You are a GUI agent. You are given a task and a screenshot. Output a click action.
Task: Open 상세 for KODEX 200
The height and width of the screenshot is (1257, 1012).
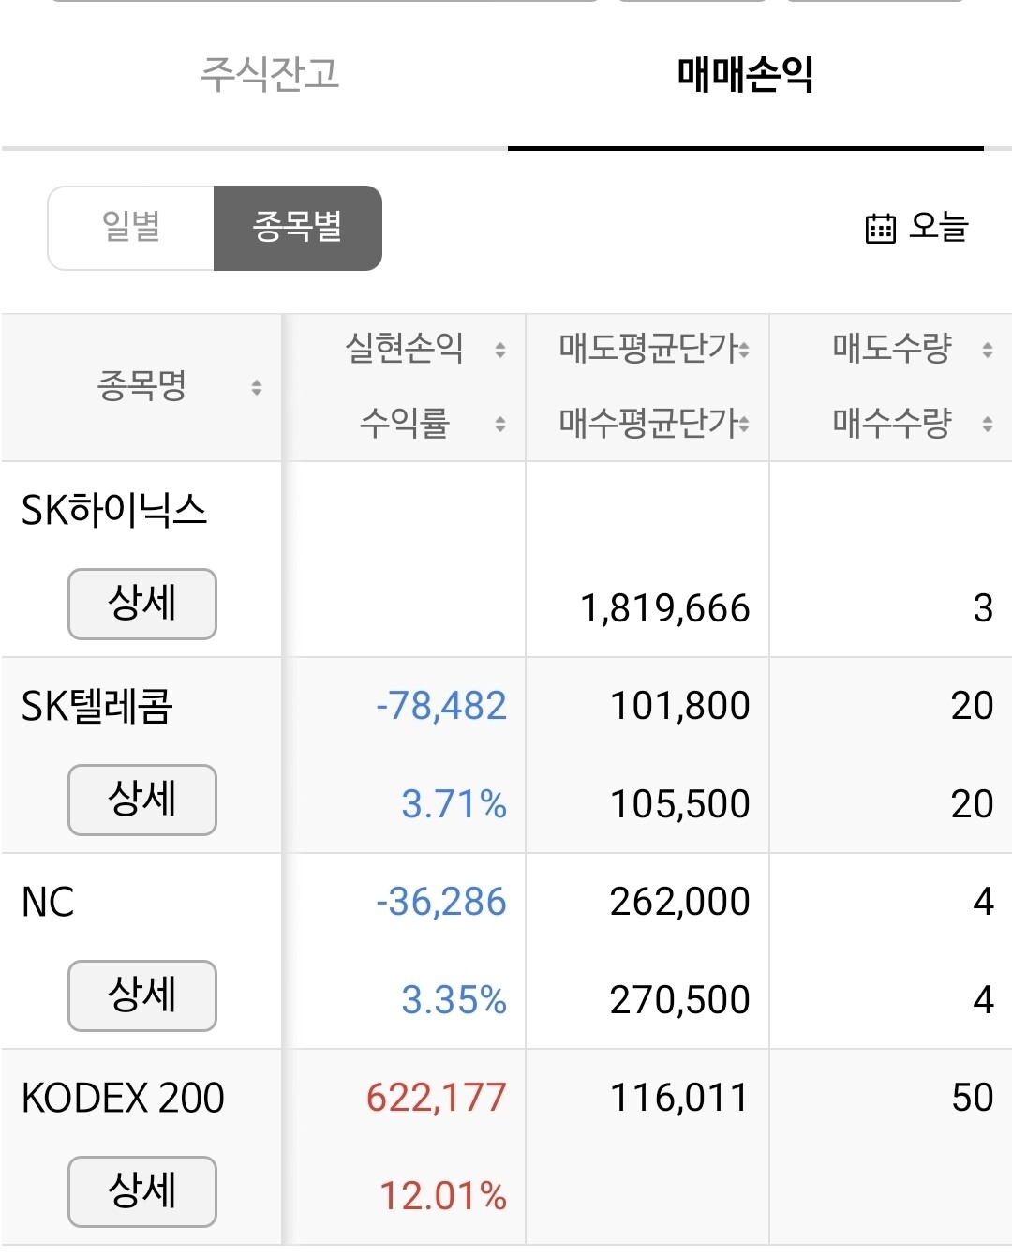142,1191
